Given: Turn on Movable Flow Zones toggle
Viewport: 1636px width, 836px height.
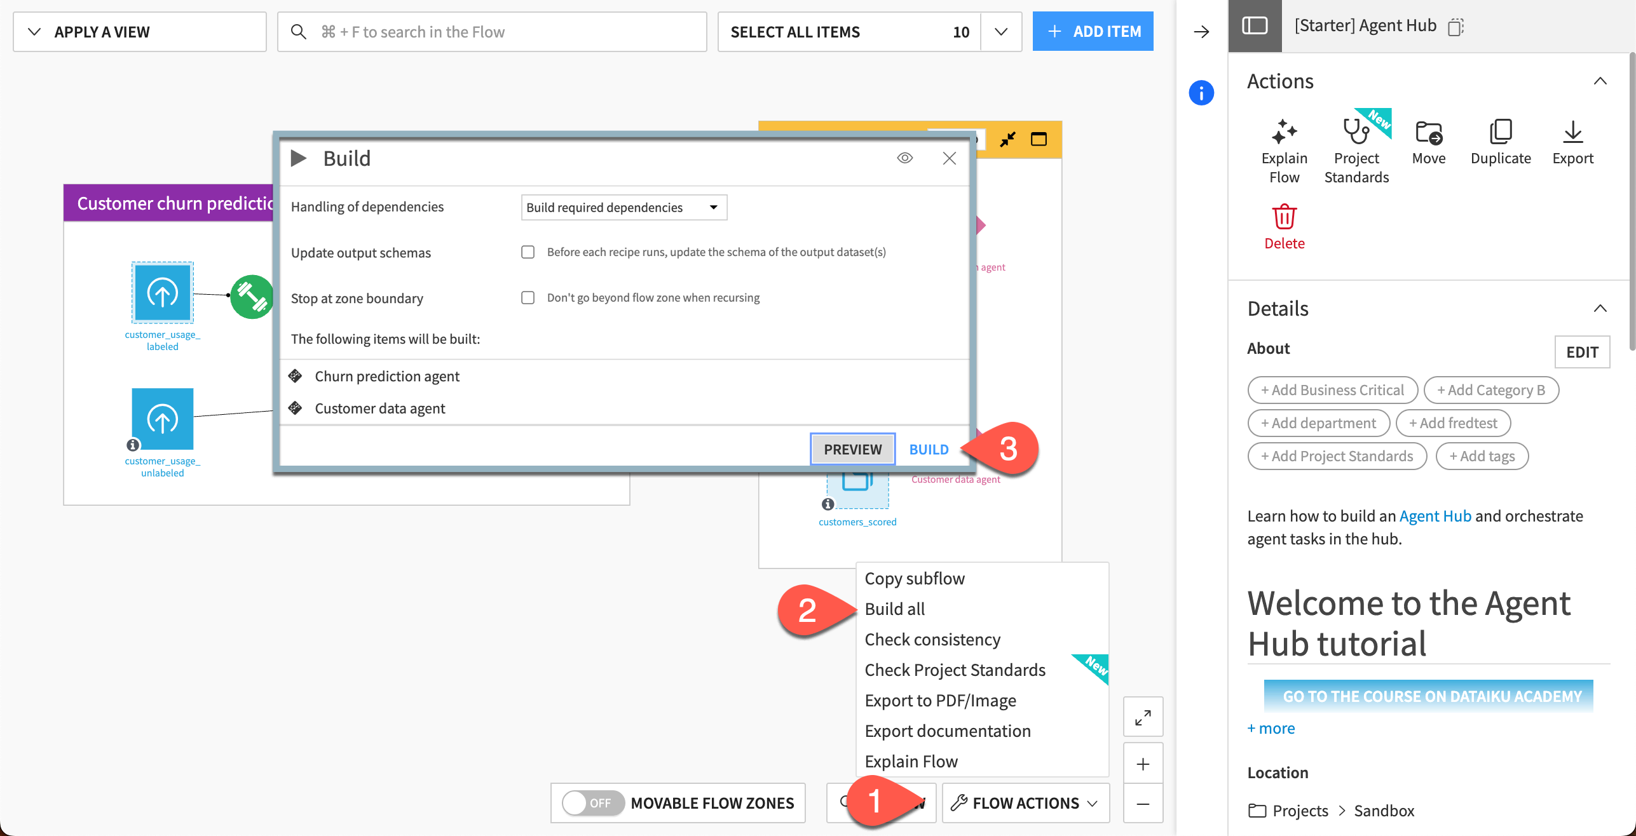Looking at the screenshot, I should [592, 802].
